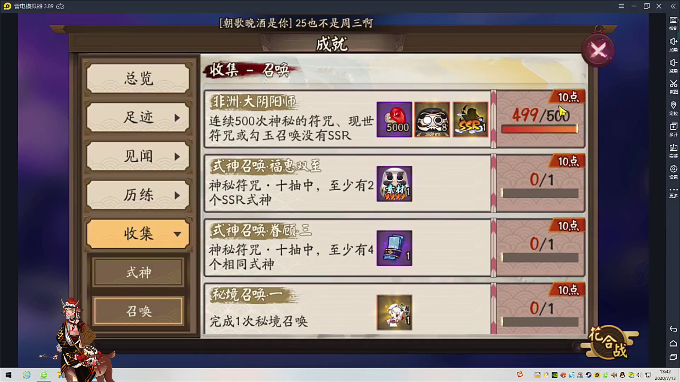The image size is (680, 382).
Task: Expand the 历练 category
Action: 138,195
